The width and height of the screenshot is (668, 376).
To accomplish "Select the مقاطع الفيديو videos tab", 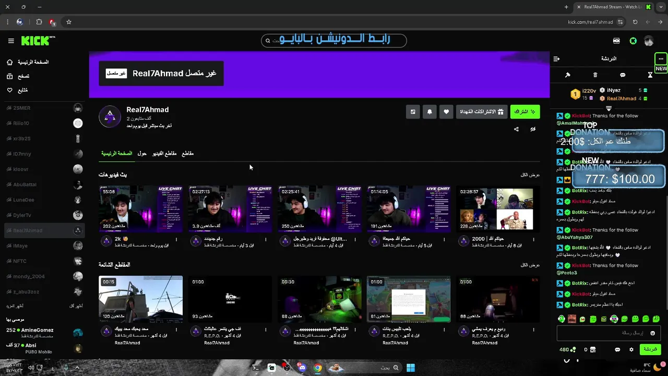I will (x=164, y=154).
